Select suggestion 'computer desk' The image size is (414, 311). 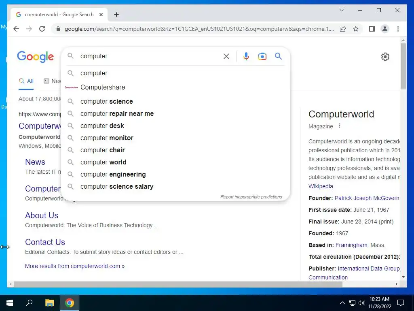click(175, 126)
